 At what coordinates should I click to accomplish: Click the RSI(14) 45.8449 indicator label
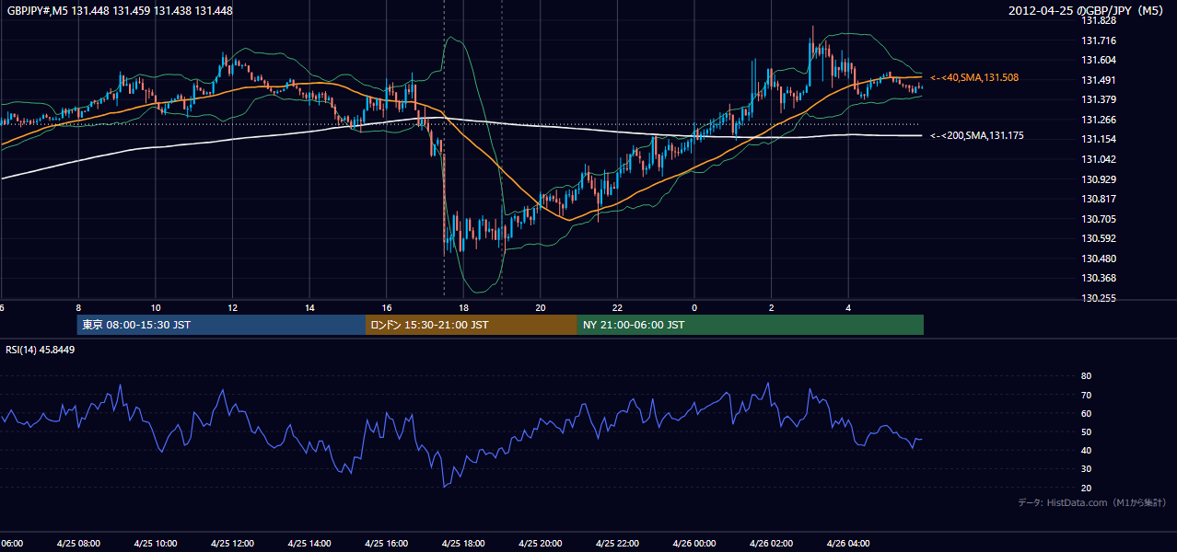[x=41, y=350]
